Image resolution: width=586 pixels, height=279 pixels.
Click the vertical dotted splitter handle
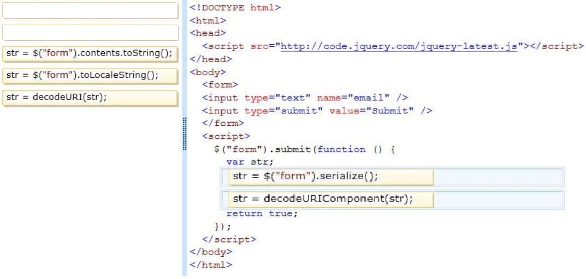coord(185,133)
